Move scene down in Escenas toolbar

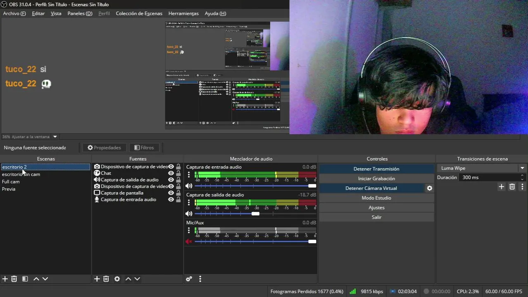(45, 279)
